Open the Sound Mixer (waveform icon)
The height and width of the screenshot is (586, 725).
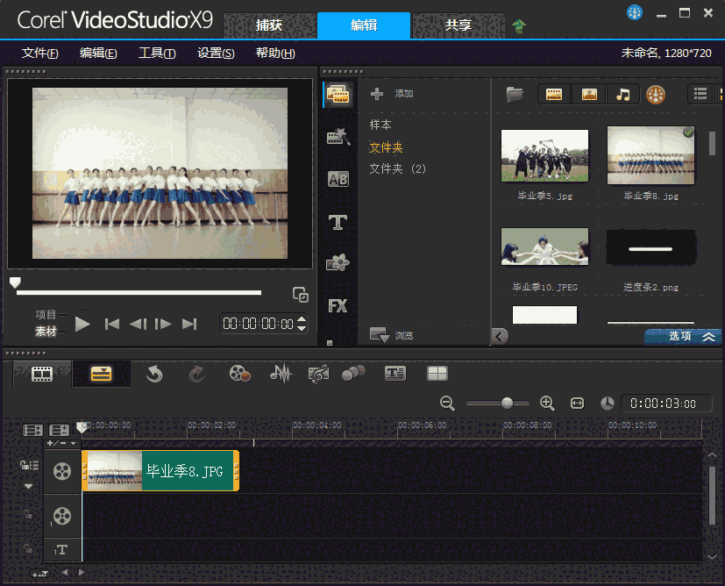[x=280, y=373]
